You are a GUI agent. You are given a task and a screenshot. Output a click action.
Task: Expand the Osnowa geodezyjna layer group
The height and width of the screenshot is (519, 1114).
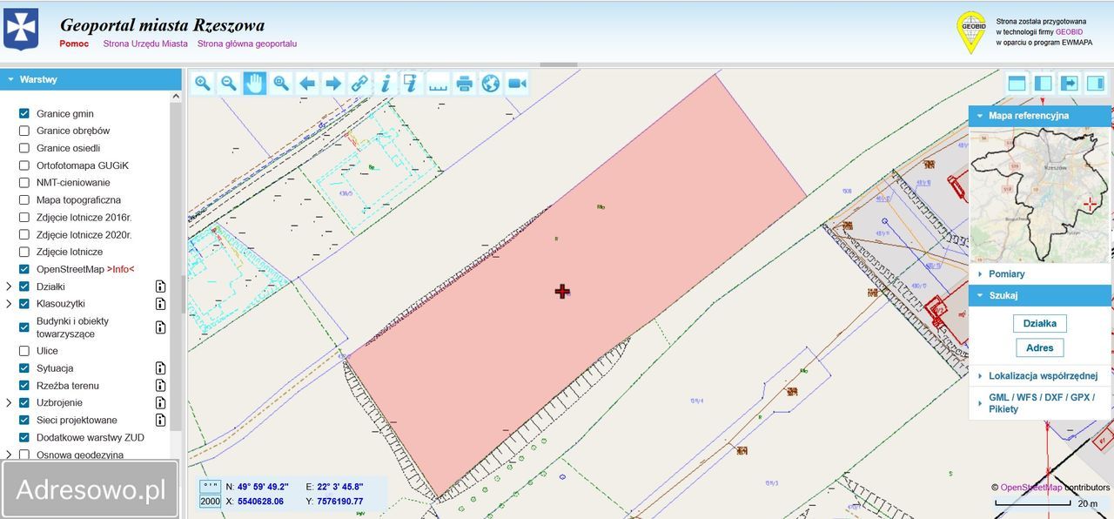pos(9,455)
